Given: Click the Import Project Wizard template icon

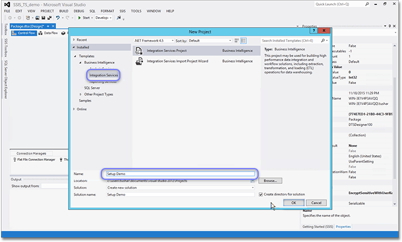Looking at the screenshot, I should 139,61.
